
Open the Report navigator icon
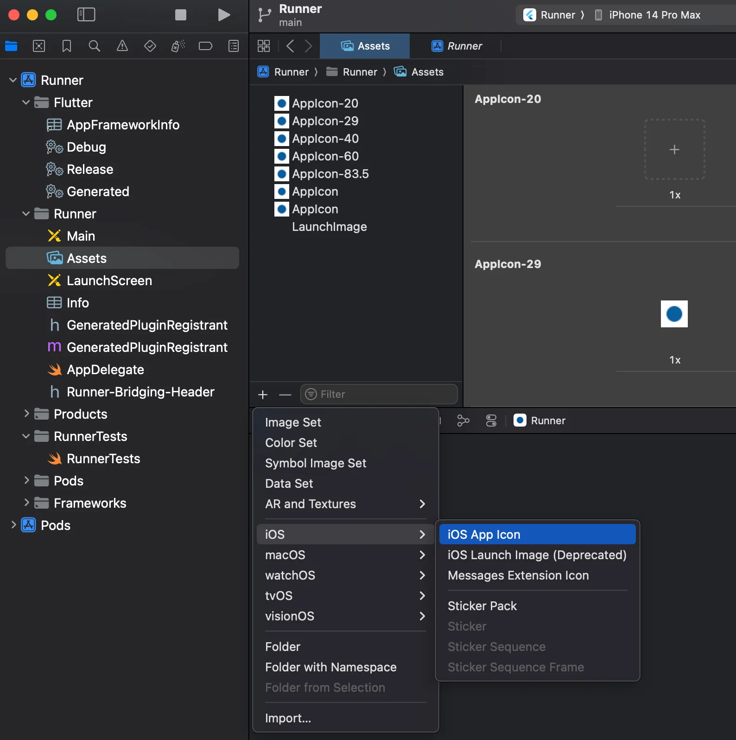click(234, 46)
